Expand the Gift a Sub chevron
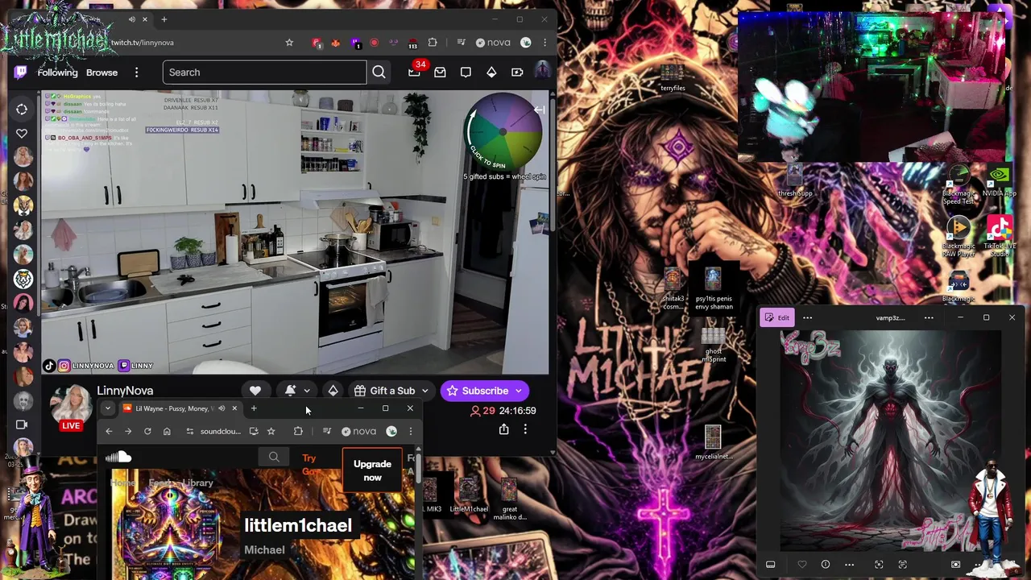1031x580 pixels. coord(424,391)
